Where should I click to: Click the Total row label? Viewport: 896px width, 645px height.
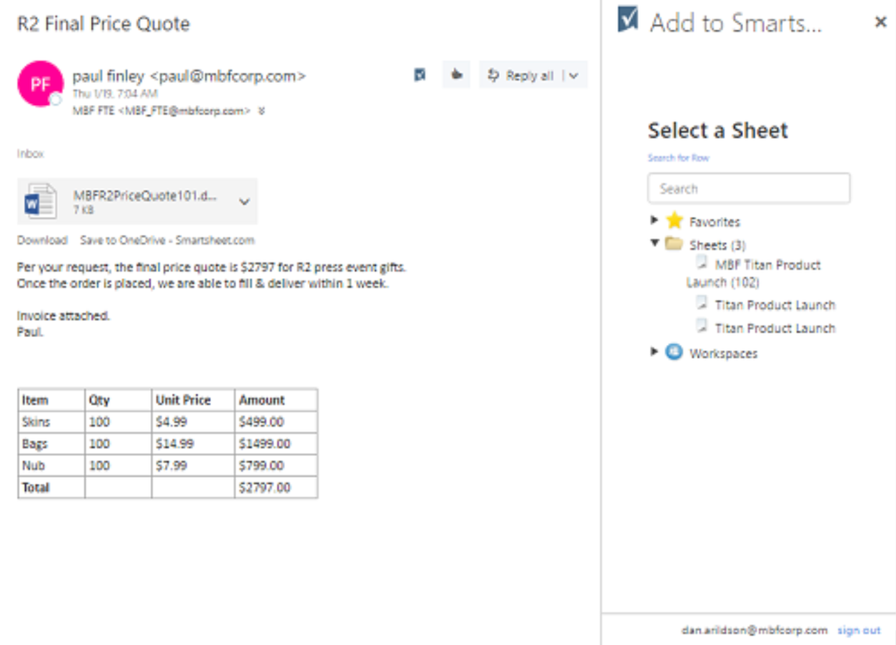pos(52,488)
